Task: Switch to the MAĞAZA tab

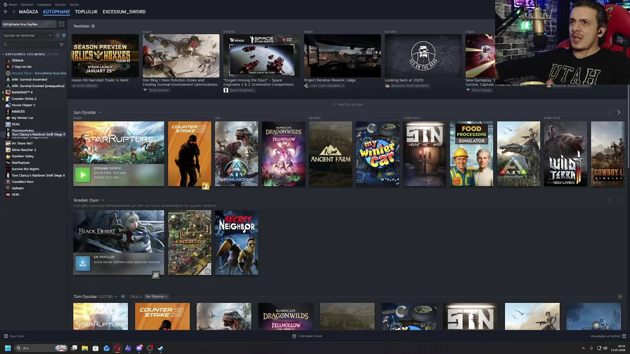Action: 29,12
